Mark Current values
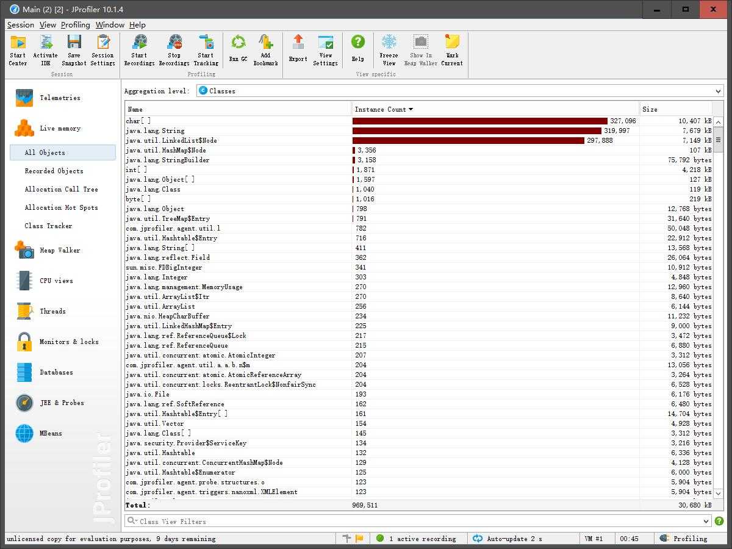Viewport: 732px width, 549px height. click(452, 50)
